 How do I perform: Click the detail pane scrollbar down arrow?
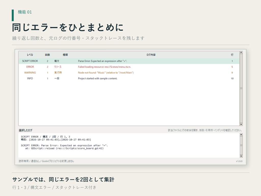click(x=241, y=156)
